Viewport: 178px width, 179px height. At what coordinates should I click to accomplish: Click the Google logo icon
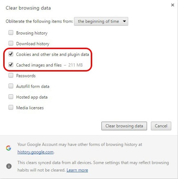pyautogui.click(x=8, y=148)
